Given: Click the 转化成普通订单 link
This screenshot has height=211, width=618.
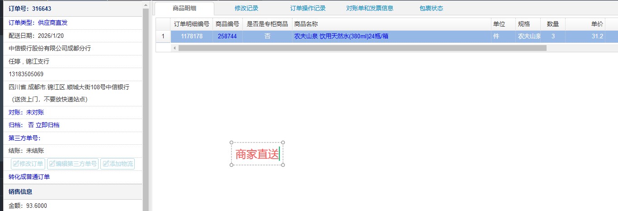Looking at the screenshot, I should [x=29, y=177].
